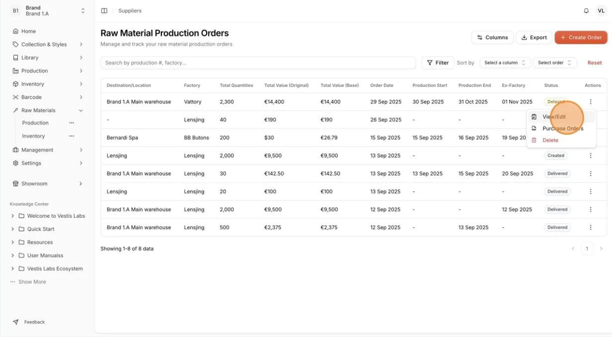
Task: Open options dots beside Raw Materials Inventory
Action: (72, 136)
